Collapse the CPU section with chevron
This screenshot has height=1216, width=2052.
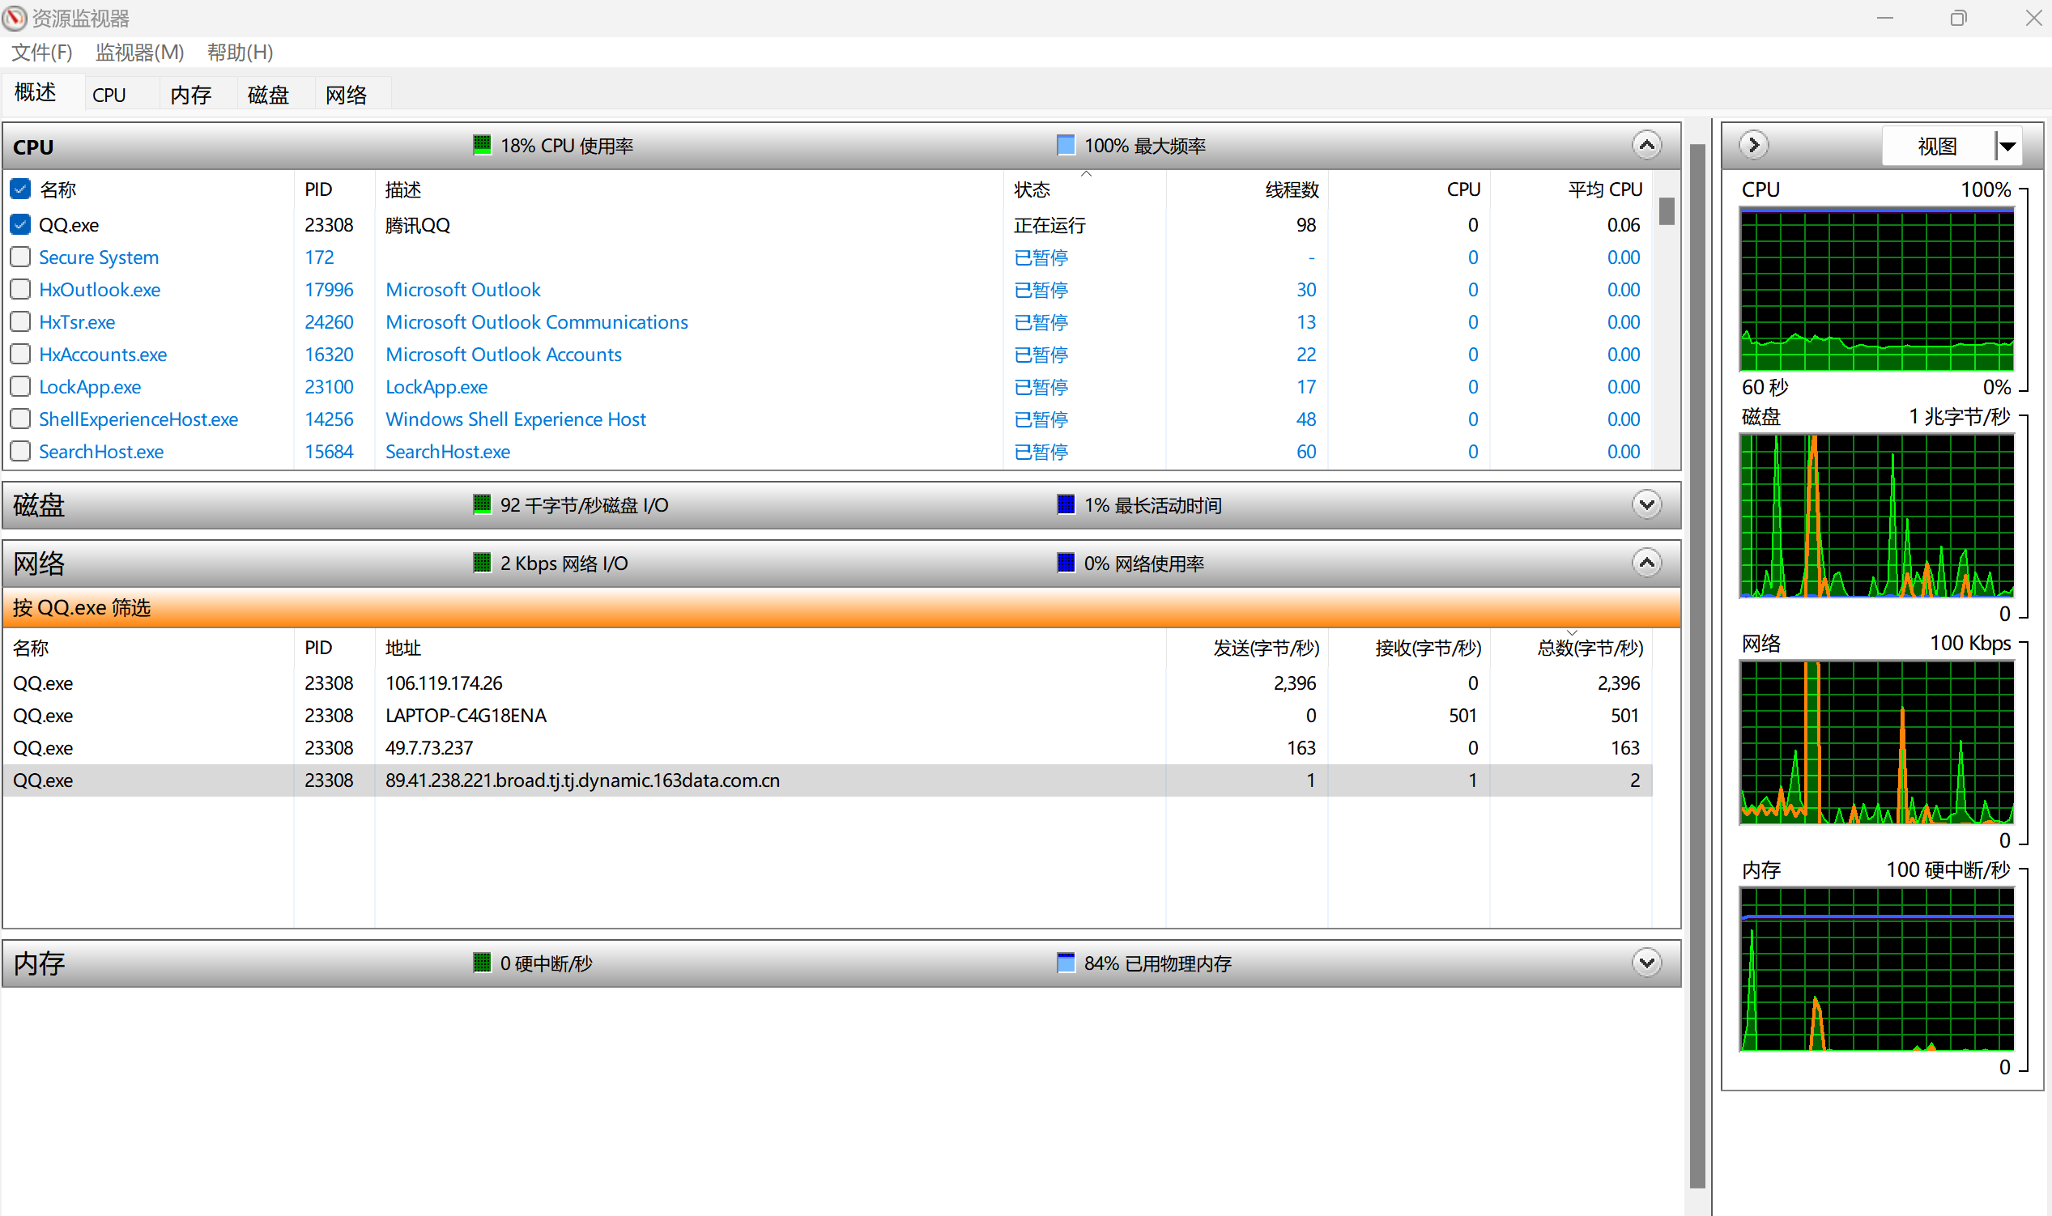point(1646,145)
